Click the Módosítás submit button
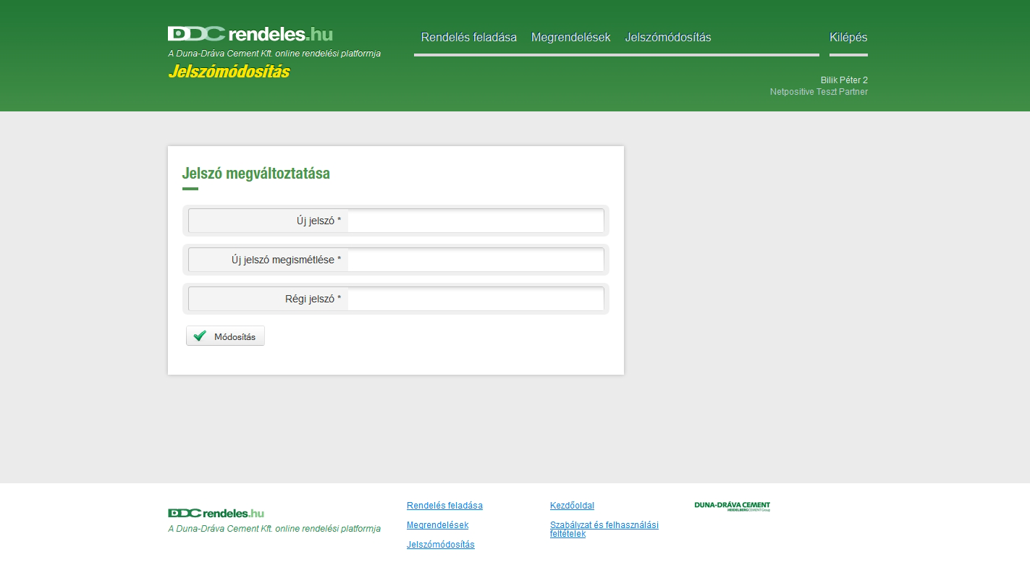The image size is (1030, 578). tap(225, 336)
